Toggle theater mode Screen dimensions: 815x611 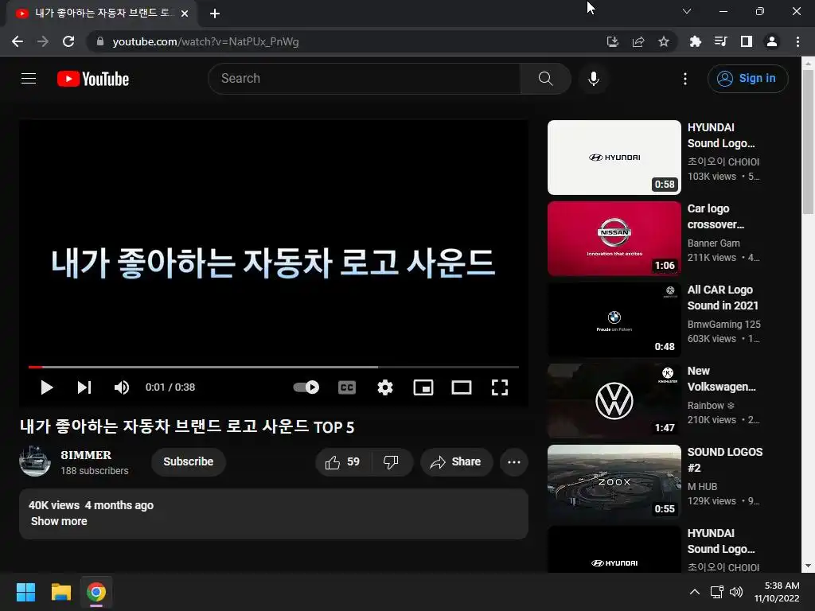[462, 387]
